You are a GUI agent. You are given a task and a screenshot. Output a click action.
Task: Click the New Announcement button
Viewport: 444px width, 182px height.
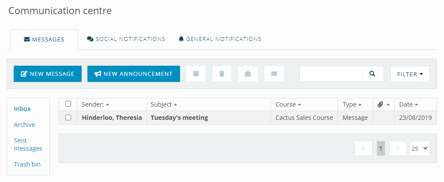[134, 74]
